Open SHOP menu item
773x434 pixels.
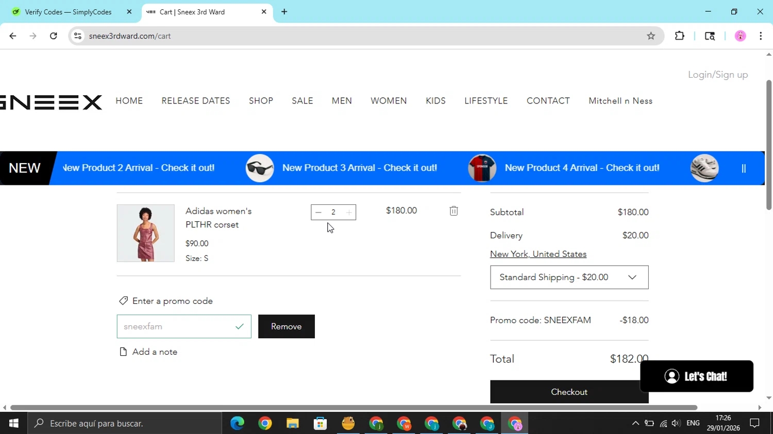(261, 101)
